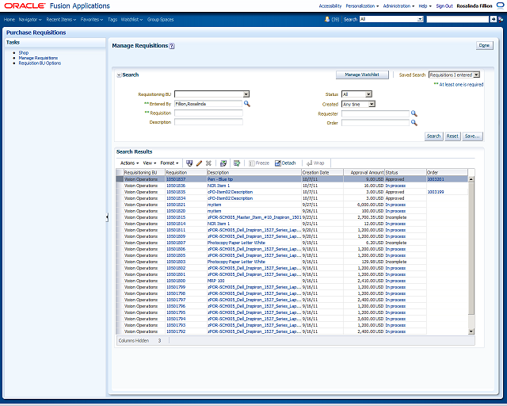Screen dimensions: 507x406
Task: Click the notifications user icon showing 39
Action: pyautogui.click(x=327, y=19)
